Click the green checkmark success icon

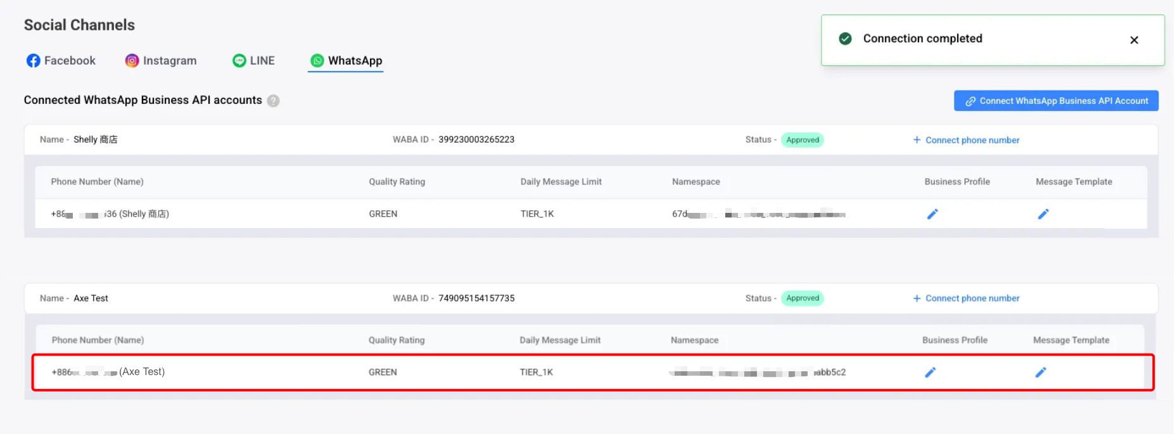pyautogui.click(x=845, y=39)
